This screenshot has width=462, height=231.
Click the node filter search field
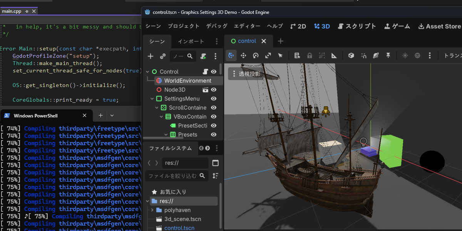182,56
